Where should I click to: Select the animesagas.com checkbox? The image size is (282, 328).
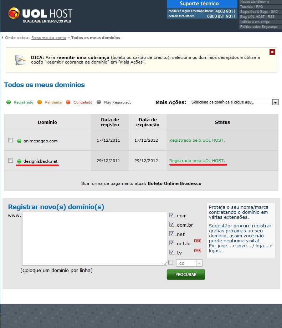[10, 140]
